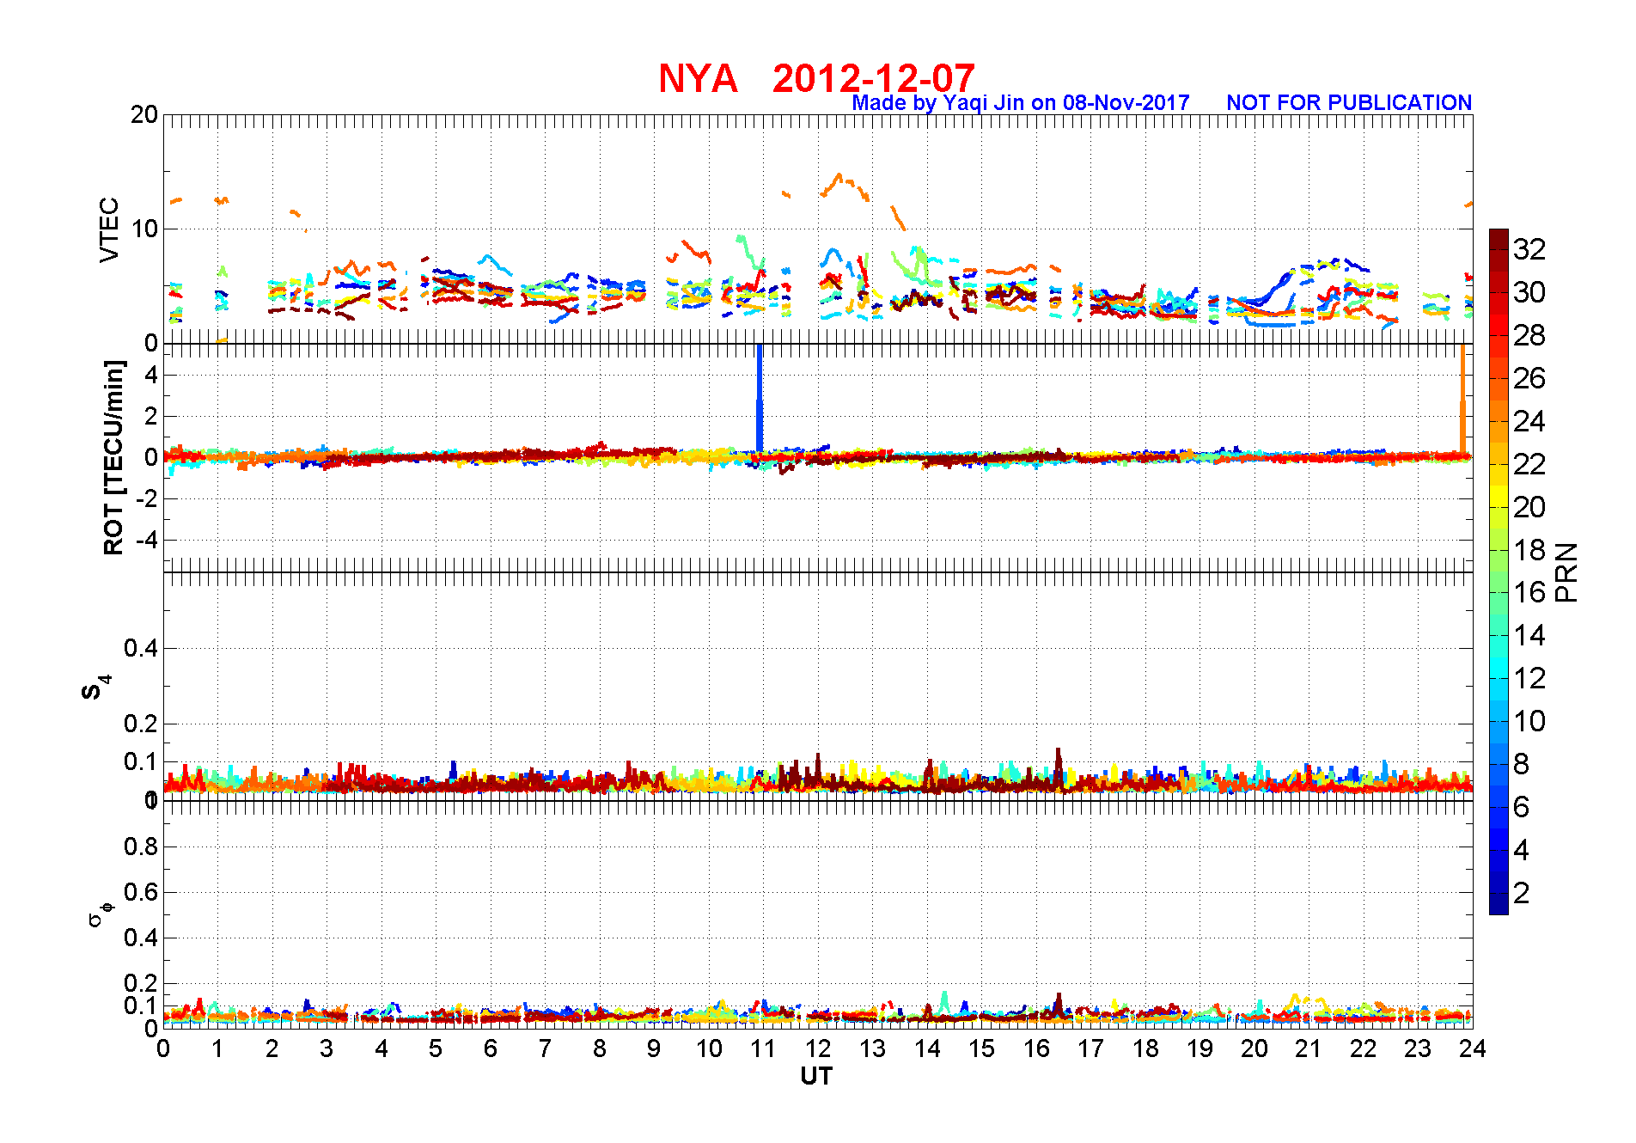
Task: Click x-axis tick label 6
Action: click(x=491, y=1048)
